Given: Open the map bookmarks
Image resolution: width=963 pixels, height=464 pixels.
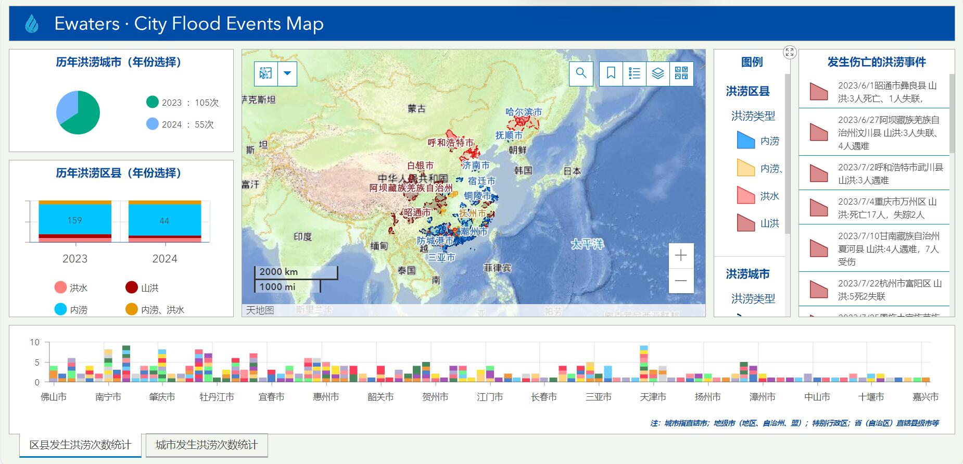Looking at the screenshot, I should point(611,73).
